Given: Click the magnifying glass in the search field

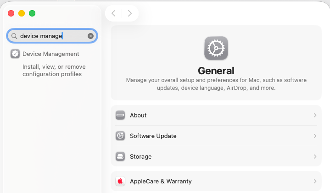Looking at the screenshot, I should [x=14, y=36].
